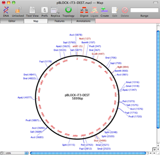Click the FspI (5178) label
Image resolution: width=160 pixels, height=155 pixels.
(45, 61)
